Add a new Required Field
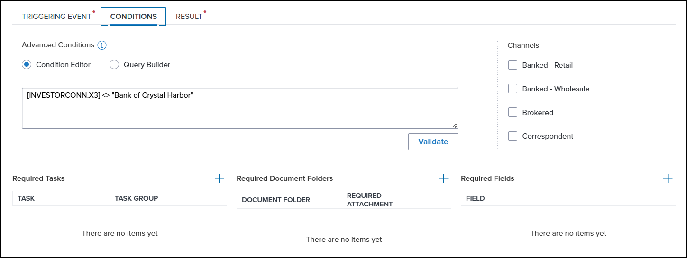 [668, 178]
